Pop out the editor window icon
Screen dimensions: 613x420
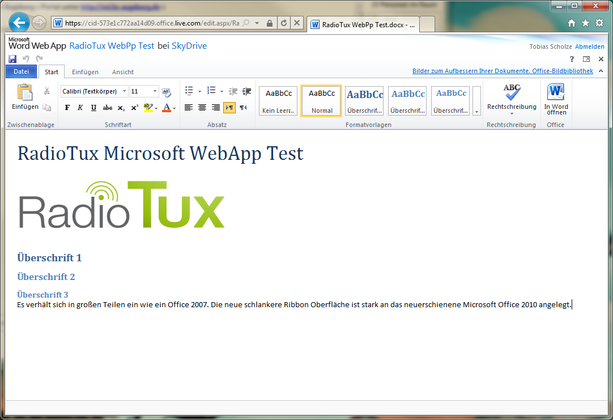(x=586, y=59)
